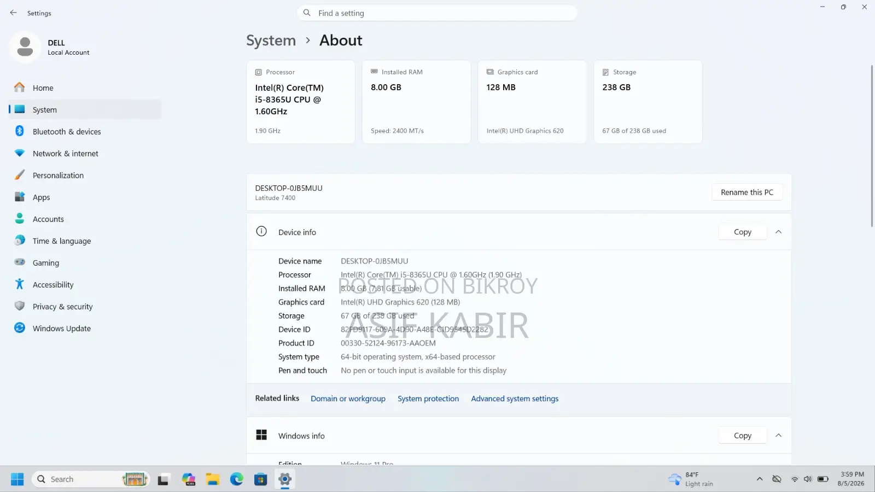Open the Apps settings page
875x492 pixels.
pyautogui.click(x=85, y=197)
